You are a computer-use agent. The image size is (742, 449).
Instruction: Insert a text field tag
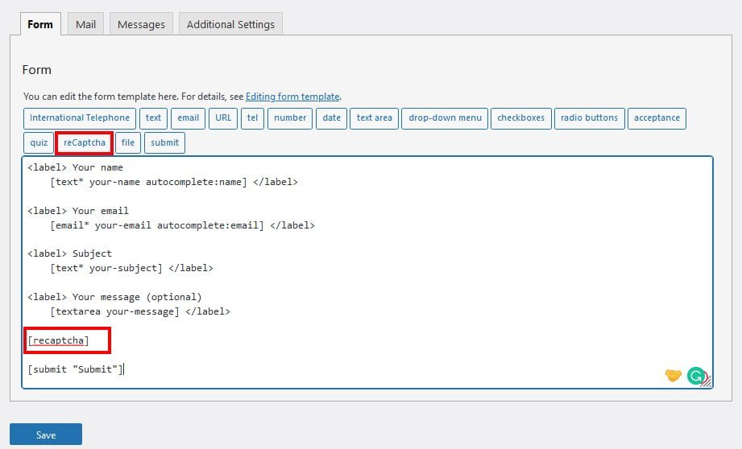pos(153,118)
